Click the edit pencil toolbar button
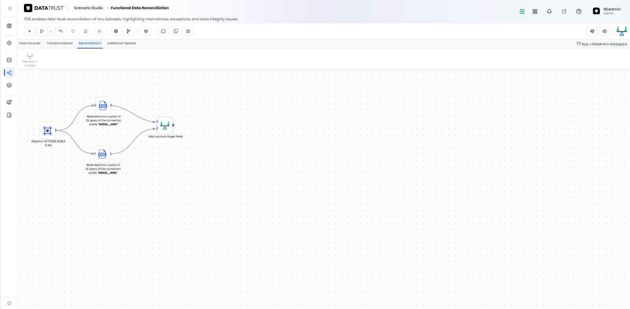Viewport: 630px width, 309px height. coord(99,31)
